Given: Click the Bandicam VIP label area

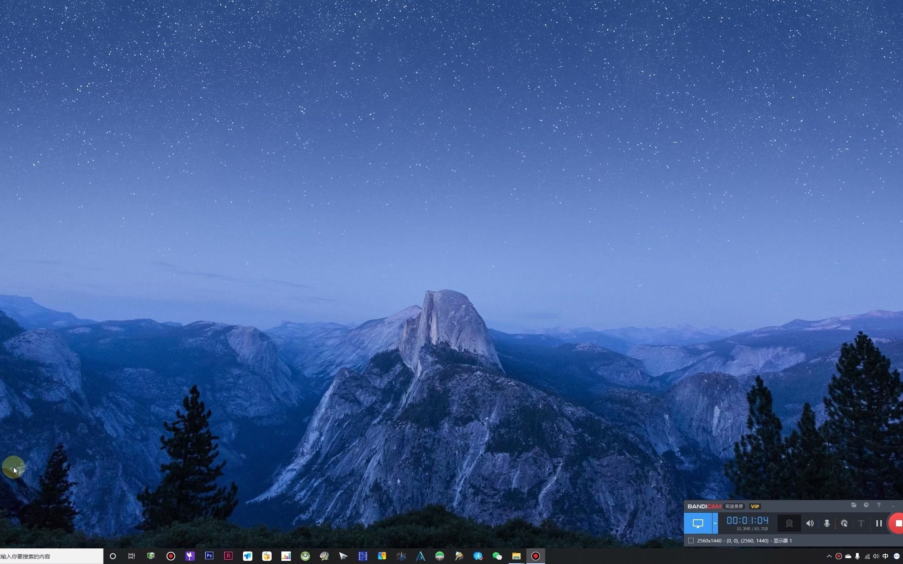Looking at the screenshot, I should click(755, 506).
